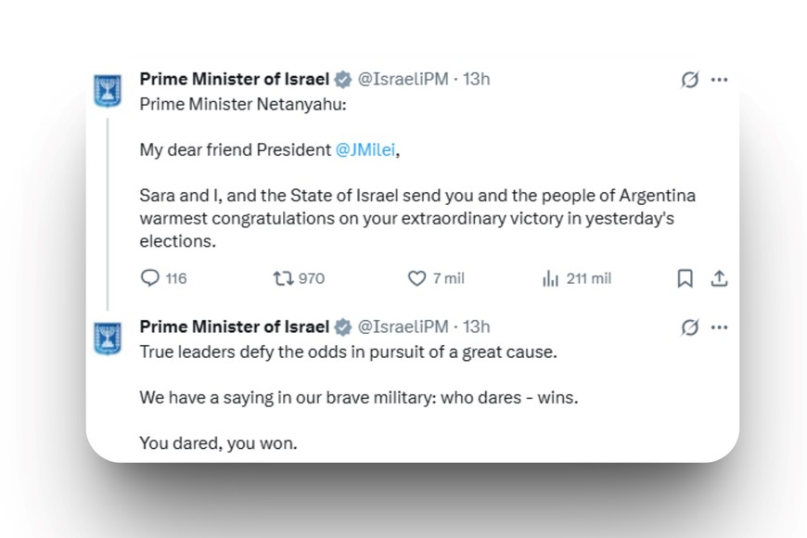This screenshot has width=807, height=538.
Task: Open more options on first tweet
Action: pos(719,80)
